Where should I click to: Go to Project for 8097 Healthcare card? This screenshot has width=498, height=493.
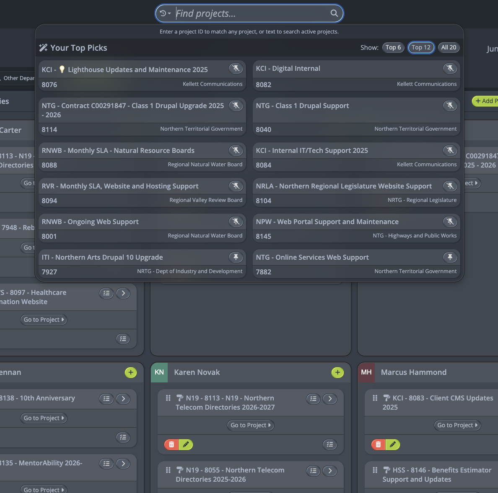point(44,320)
